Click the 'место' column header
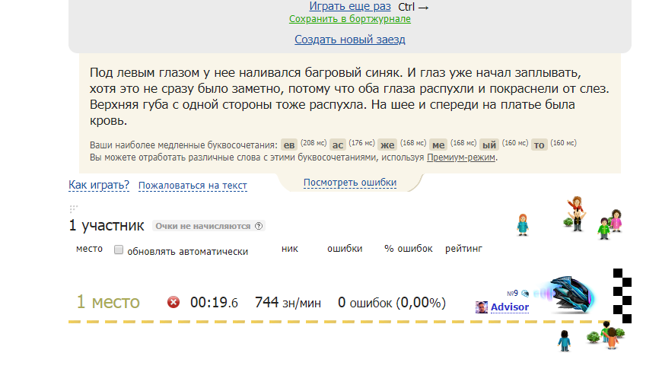Image resolution: width=662 pixels, height=372 pixels. pos(89,248)
